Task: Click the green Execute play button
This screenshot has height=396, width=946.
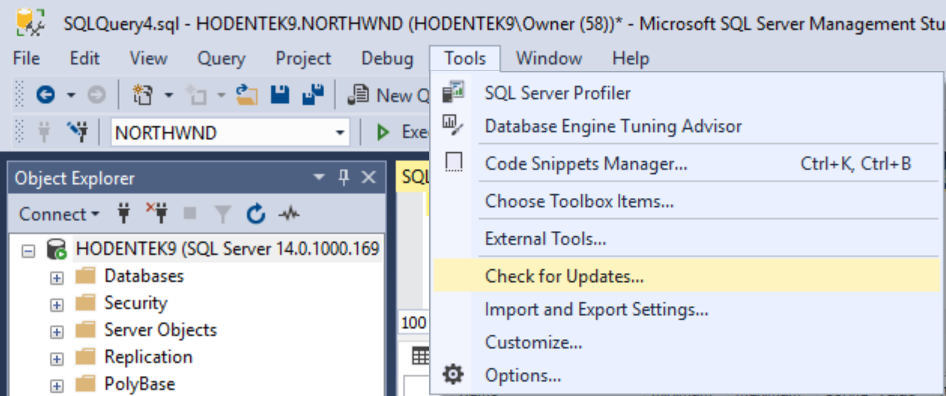Action: click(382, 132)
